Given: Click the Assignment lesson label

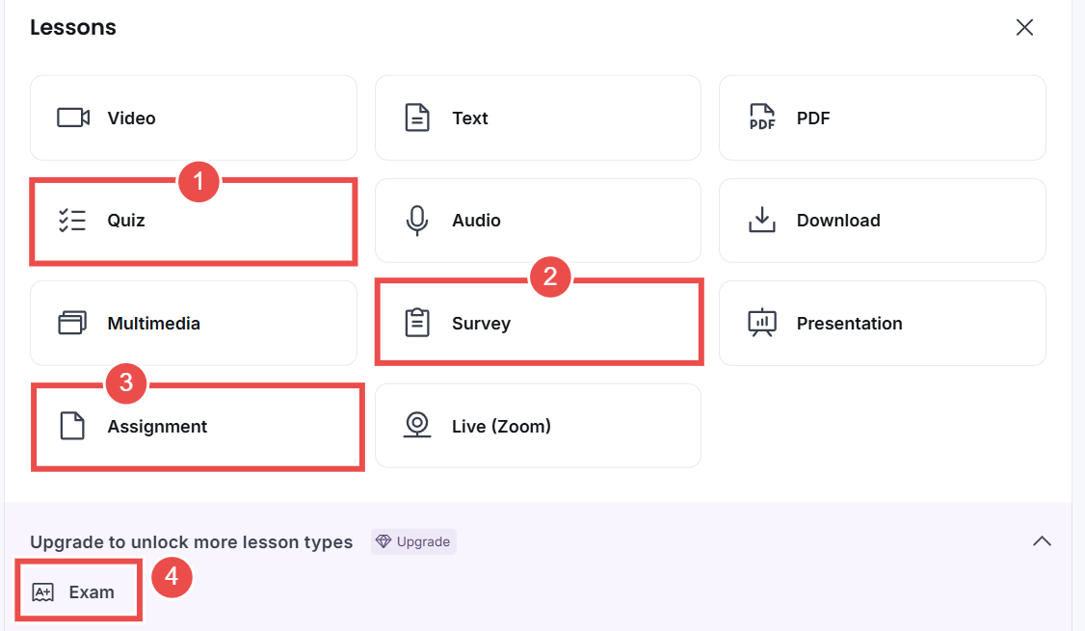Looking at the screenshot, I should (157, 427).
